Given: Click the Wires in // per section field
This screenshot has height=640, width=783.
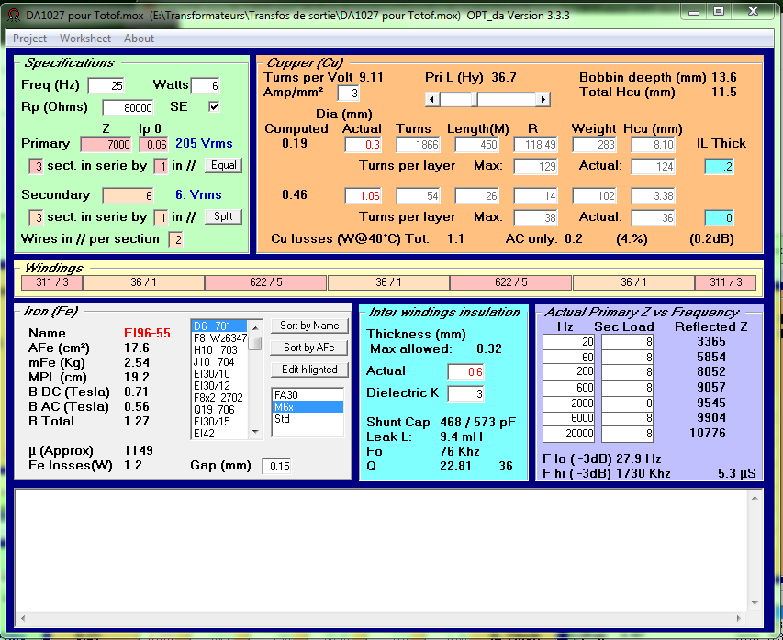Looking at the screenshot, I should pos(175,239).
